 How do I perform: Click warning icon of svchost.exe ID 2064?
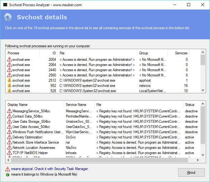tap(9, 65)
